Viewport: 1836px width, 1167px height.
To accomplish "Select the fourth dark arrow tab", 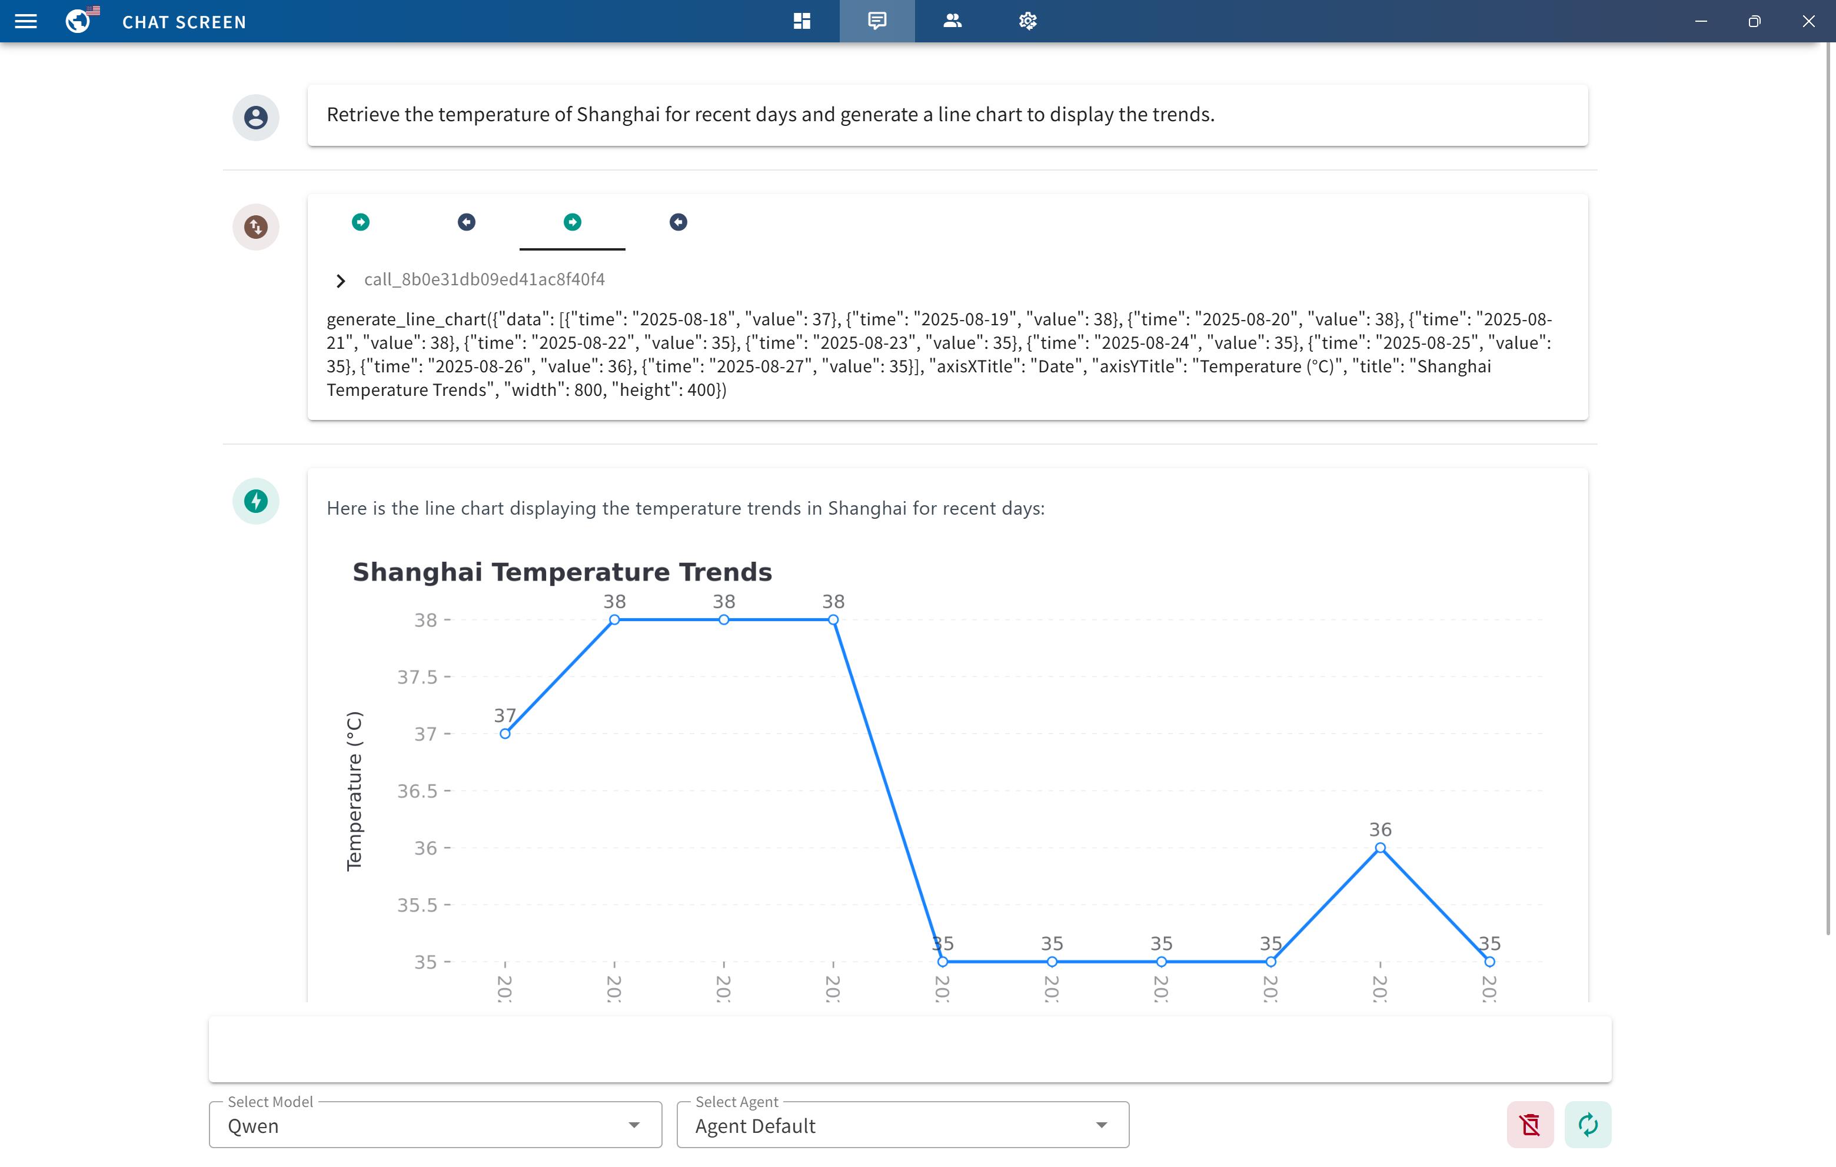I will [678, 222].
